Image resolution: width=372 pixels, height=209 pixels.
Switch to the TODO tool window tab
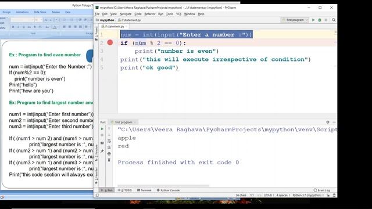[x=125, y=190]
